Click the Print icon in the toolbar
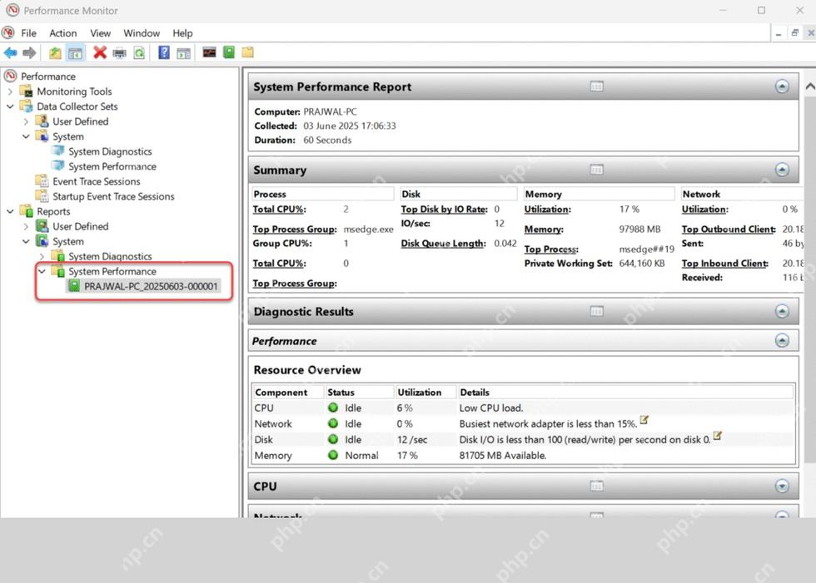816x583 pixels. 120,52
